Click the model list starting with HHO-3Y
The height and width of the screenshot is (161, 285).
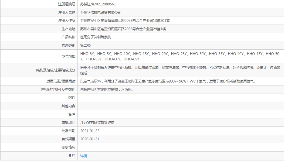click(x=180, y=56)
